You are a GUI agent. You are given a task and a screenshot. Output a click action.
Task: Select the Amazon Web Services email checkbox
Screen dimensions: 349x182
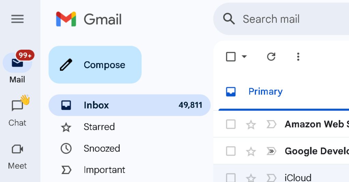click(231, 124)
